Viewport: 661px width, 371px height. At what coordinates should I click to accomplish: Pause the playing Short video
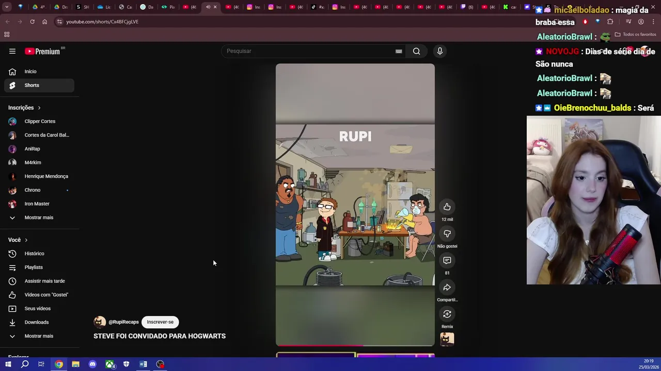pyautogui.click(x=355, y=205)
